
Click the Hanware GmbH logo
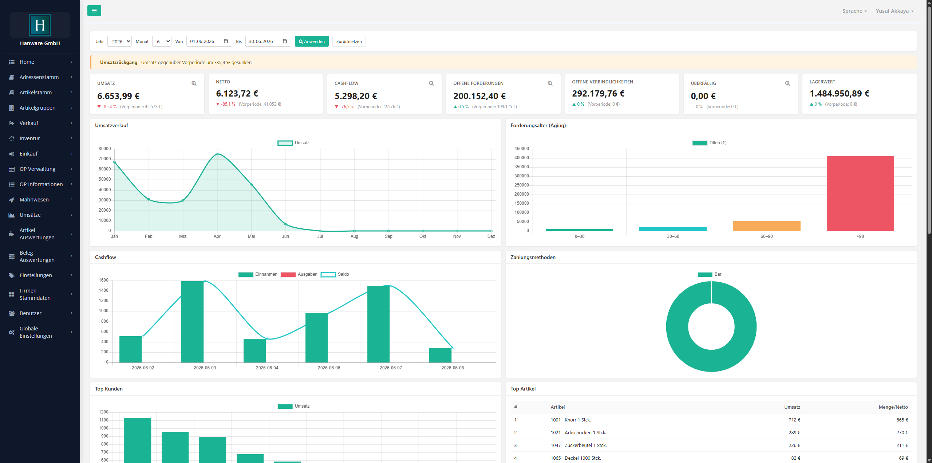(40, 25)
